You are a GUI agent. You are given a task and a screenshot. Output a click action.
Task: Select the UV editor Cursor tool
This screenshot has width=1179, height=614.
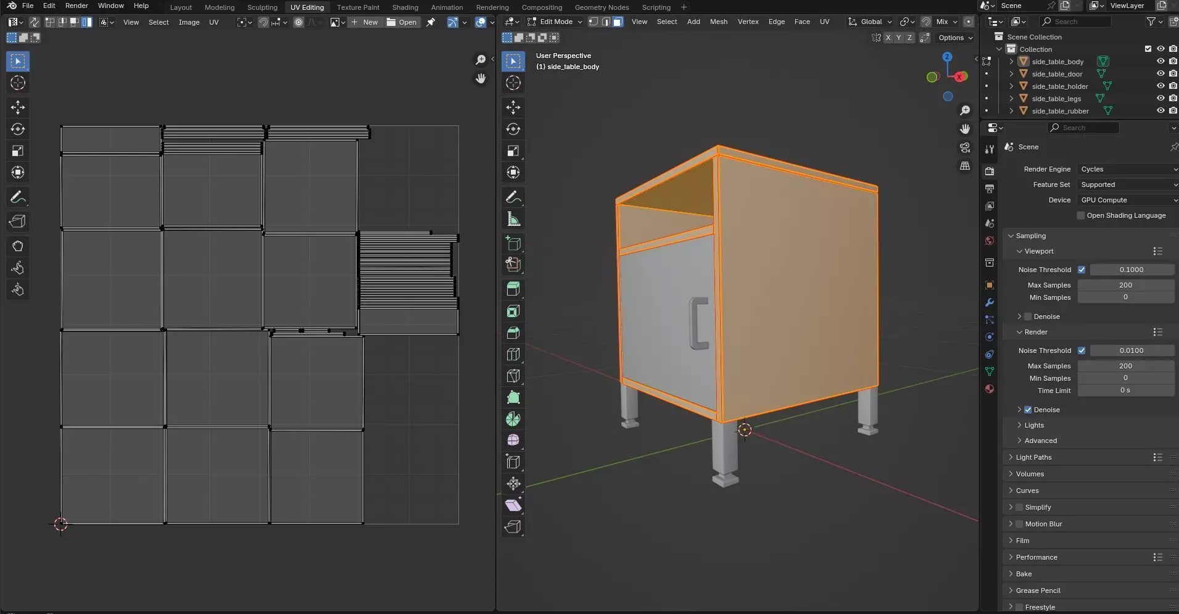[x=18, y=83]
